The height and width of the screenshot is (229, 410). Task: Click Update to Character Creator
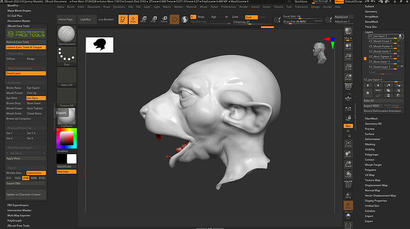click(26, 195)
